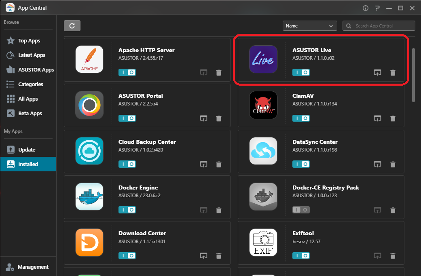The image size is (421, 276).
Task: Click the Search App Central field
Action: coord(379,26)
